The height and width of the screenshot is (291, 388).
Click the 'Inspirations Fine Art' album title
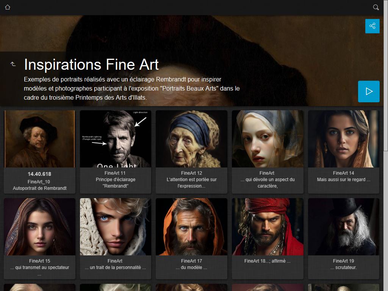tap(91, 64)
